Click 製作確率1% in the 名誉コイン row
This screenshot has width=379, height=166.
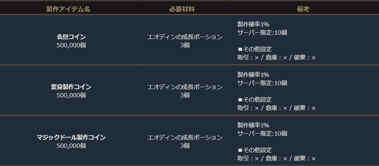point(253,24)
